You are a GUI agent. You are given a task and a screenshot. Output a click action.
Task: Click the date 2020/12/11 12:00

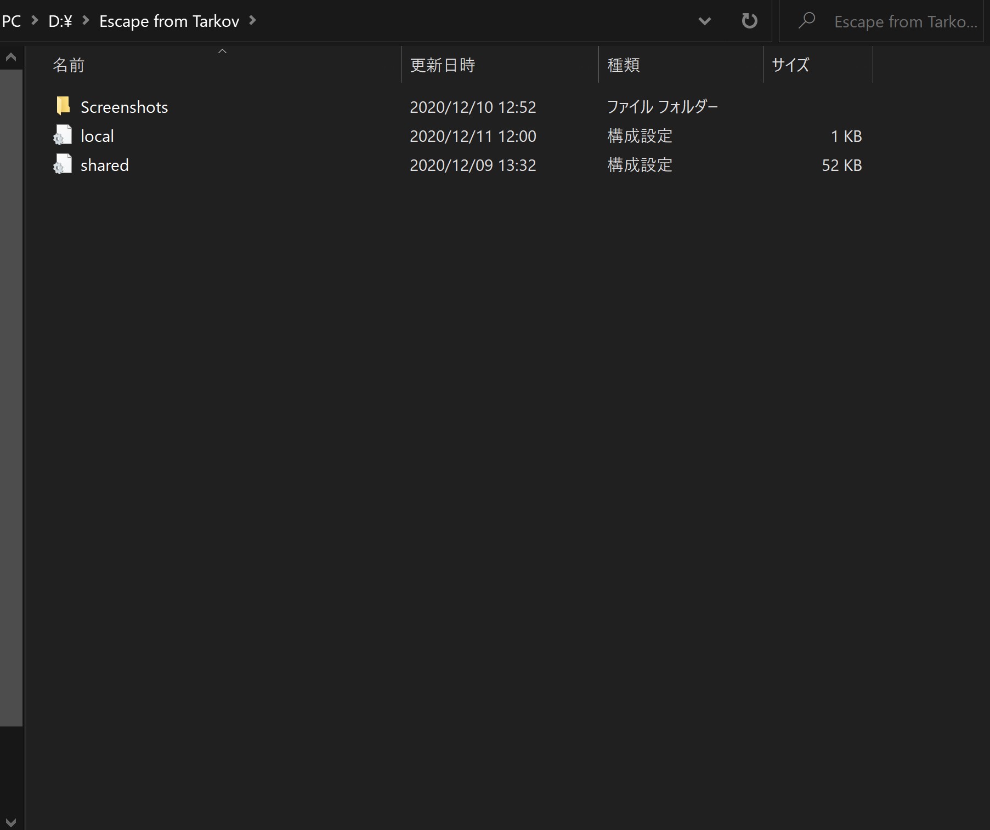point(473,136)
